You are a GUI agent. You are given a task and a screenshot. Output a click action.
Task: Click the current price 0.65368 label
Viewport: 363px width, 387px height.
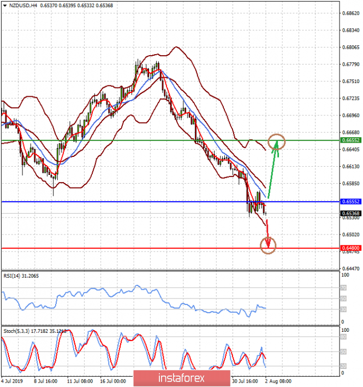click(350, 213)
